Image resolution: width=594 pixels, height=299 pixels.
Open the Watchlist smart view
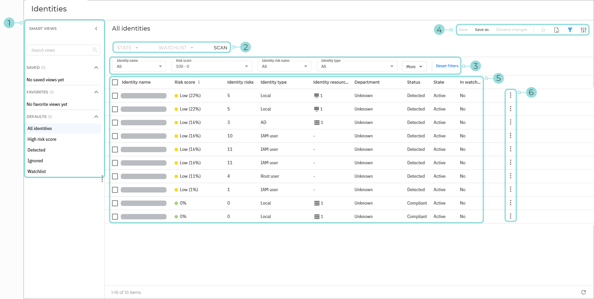click(37, 172)
